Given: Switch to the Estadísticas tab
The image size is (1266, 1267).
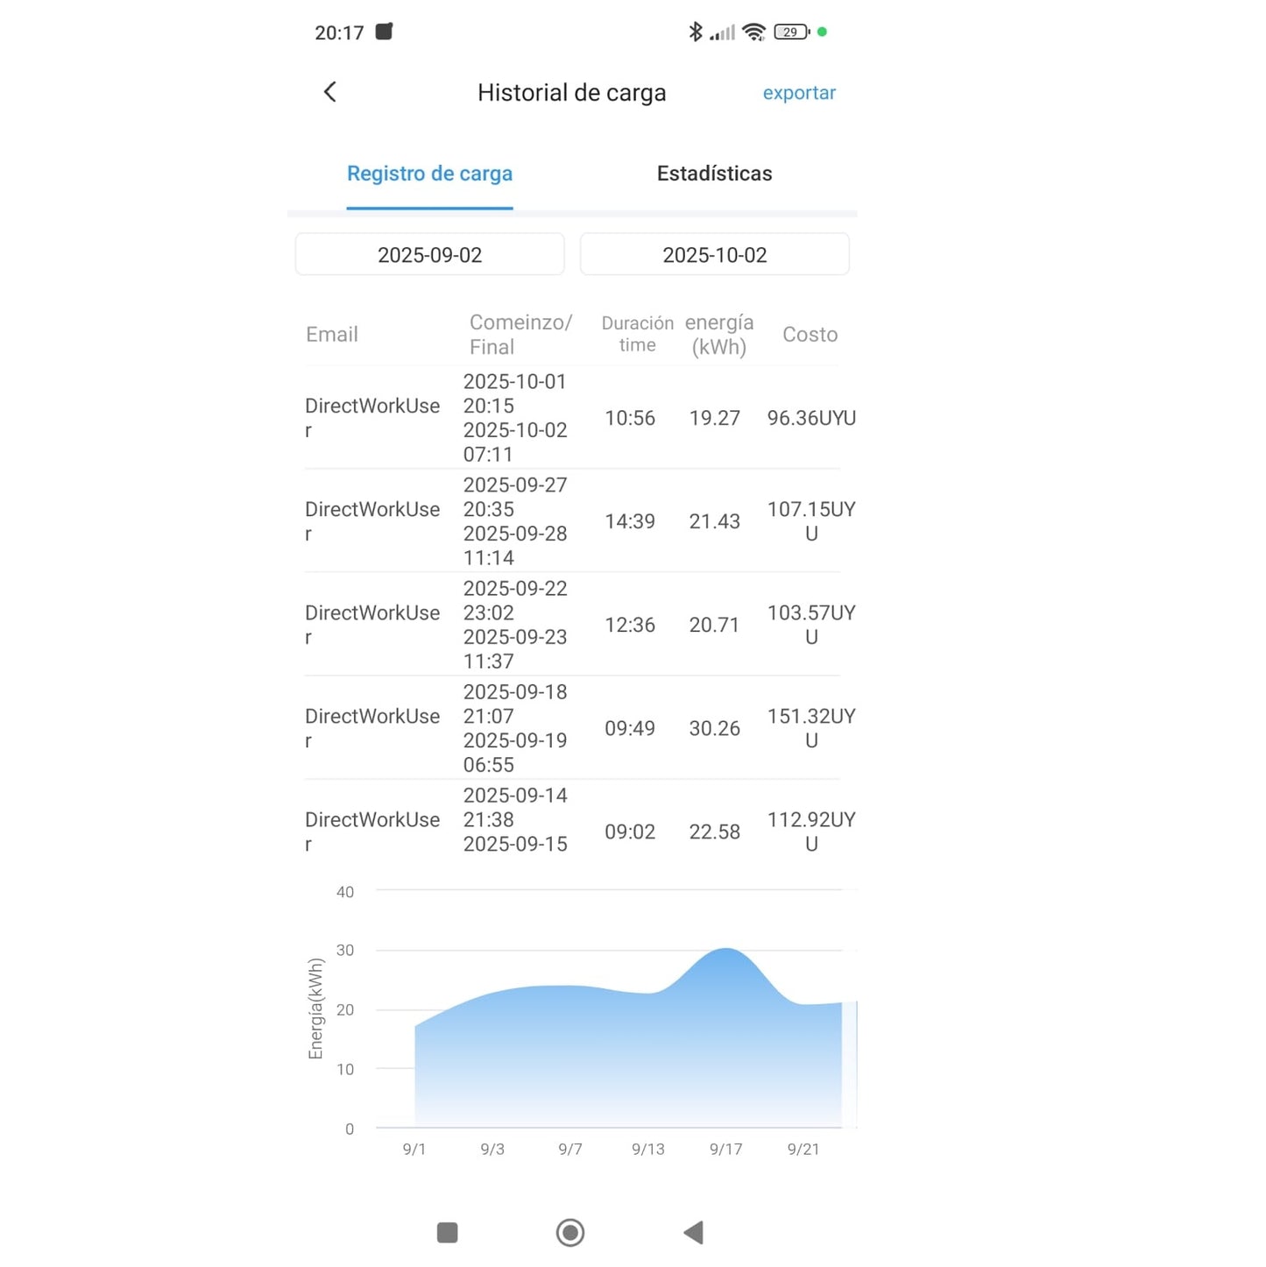Looking at the screenshot, I should 714,173.
